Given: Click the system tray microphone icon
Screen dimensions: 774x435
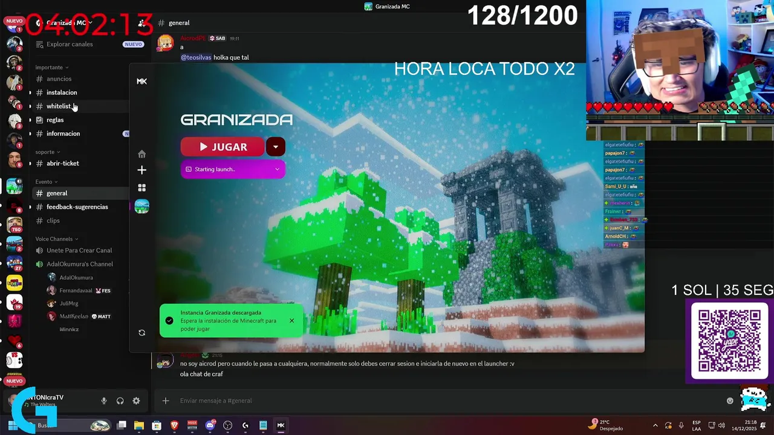Looking at the screenshot, I should click(681, 425).
